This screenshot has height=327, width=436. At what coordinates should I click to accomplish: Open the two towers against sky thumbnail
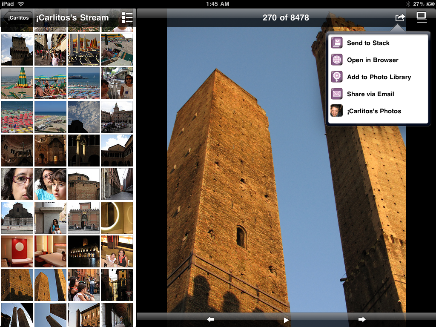pos(50,285)
